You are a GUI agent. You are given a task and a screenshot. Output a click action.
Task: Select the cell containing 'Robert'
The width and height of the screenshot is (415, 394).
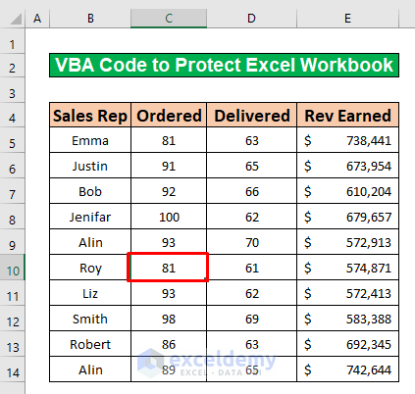[90, 344]
